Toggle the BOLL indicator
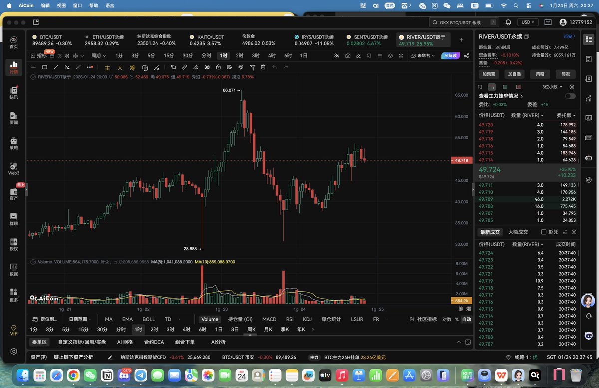This screenshot has height=388, width=599. (x=149, y=319)
